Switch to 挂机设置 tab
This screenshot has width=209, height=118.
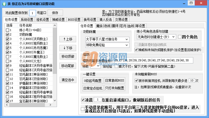[43, 20]
